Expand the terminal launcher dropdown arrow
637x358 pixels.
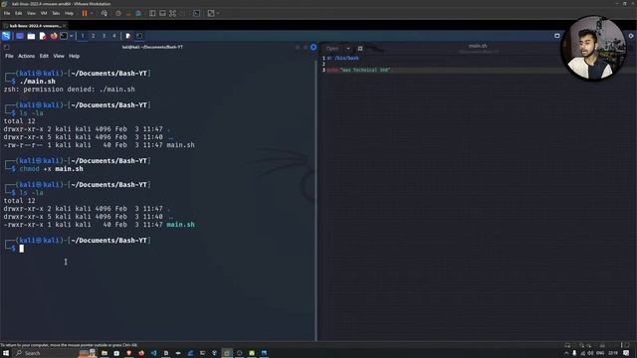72,36
